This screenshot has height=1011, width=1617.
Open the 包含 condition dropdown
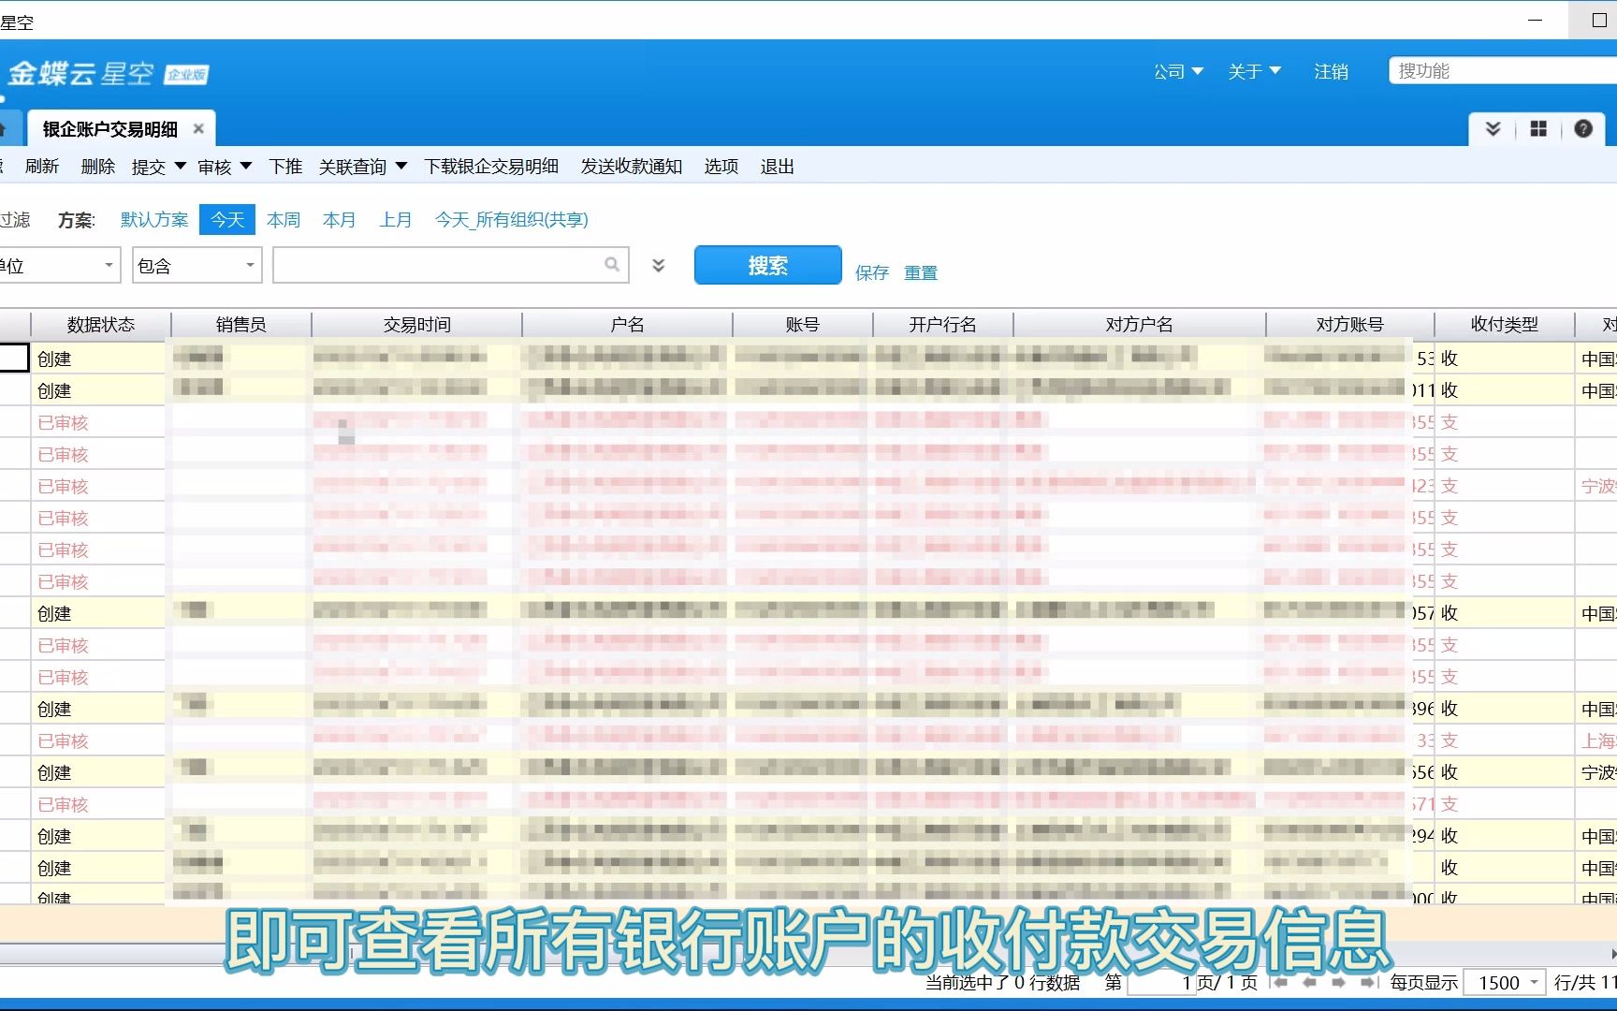click(x=197, y=266)
